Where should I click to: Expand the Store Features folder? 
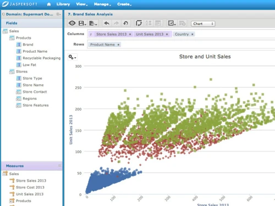[x=19, y=105]
